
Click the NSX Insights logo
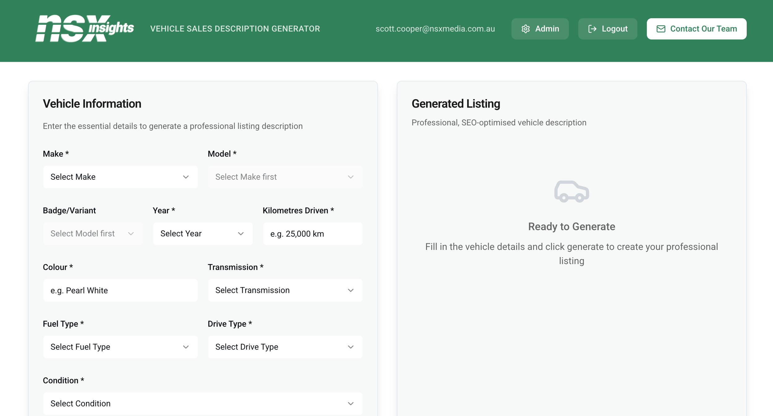84,28
